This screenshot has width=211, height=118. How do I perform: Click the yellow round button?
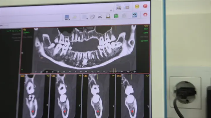coord(137,6)
